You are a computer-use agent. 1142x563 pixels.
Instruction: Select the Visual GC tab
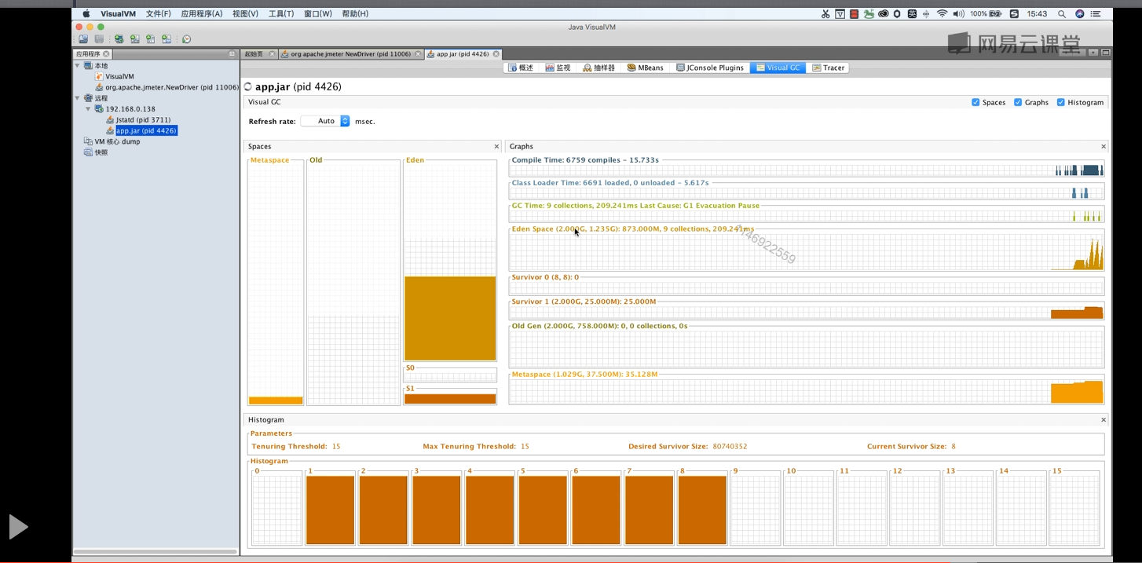point(778,68)
